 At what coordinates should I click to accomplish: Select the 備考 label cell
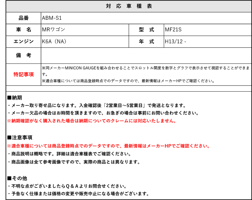(23, 55)
